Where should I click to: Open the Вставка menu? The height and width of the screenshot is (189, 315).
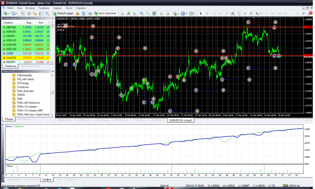click(x=30, y=8)
